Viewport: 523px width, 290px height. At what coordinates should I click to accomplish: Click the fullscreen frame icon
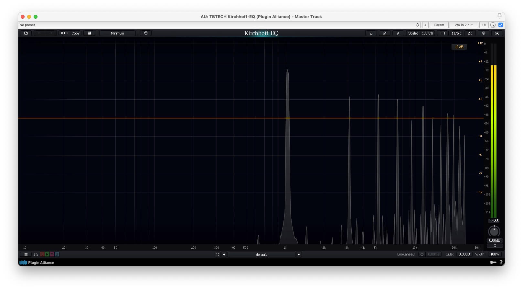click(x=497, y=33)
